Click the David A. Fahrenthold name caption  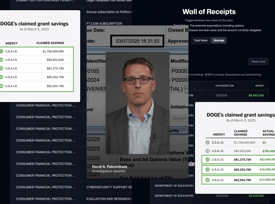click(x=109, y=167)
